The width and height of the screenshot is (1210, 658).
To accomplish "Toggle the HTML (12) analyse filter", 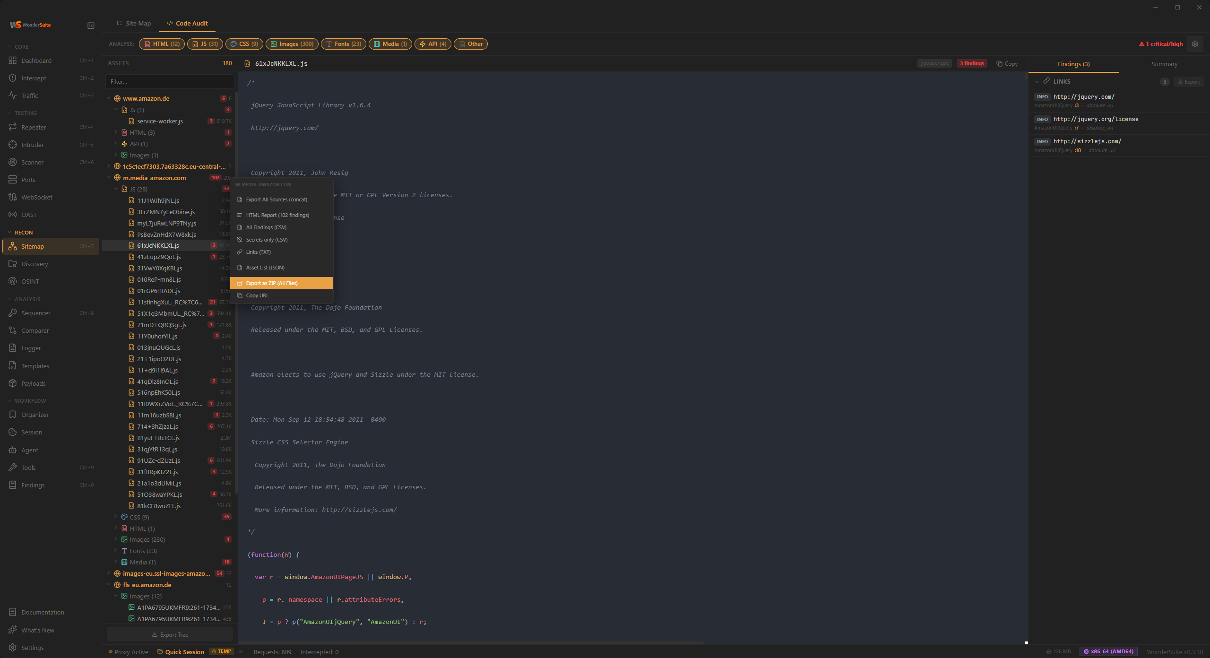I will (162, 44).
